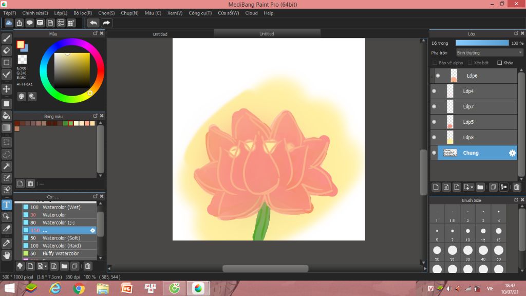
Task: Open the Bộ lọc(R) menu
Action: pyautogui.click(x=83, y=13)
